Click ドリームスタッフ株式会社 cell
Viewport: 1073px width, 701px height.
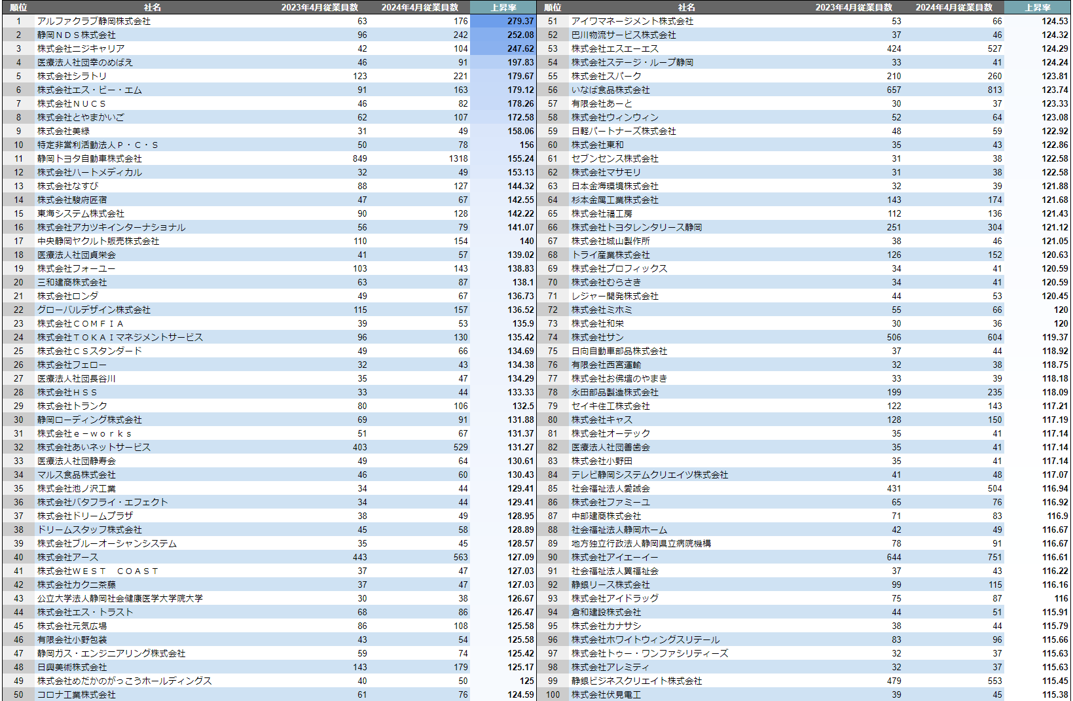90,530
